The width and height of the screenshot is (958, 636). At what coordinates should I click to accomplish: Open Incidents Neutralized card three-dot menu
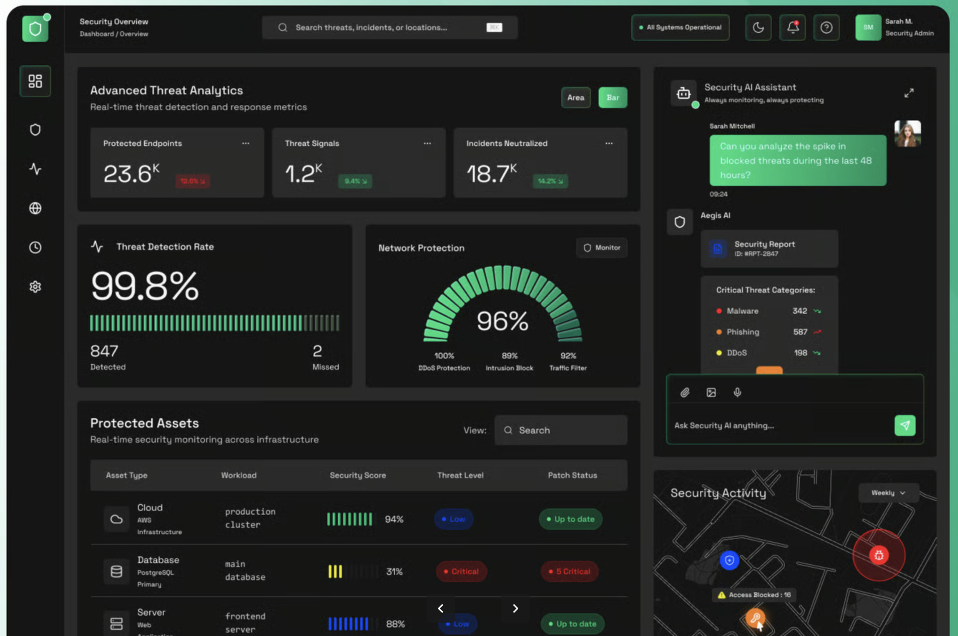(x=608, y=143)
